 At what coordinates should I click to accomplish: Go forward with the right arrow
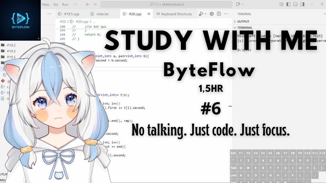(x=95, y=4)
